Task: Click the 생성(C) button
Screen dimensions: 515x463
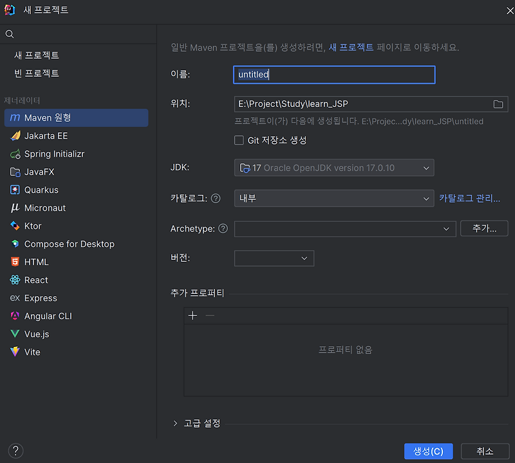Action: (x=429, y=451)
